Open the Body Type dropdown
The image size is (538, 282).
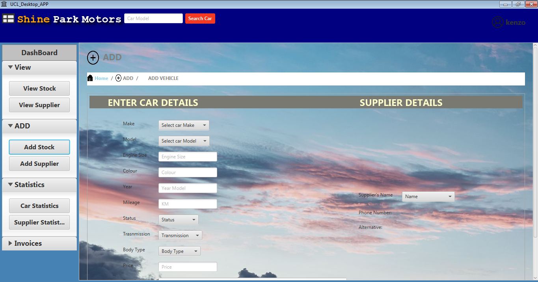tap(179, 251)
